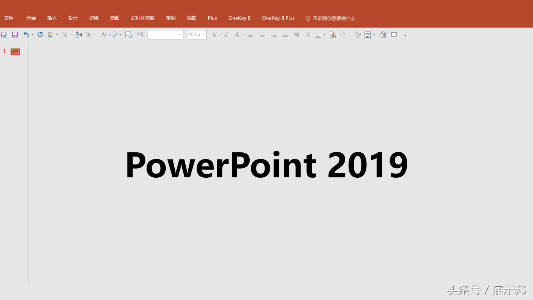Click the Repeat circular arrow icon

(40, 34)
